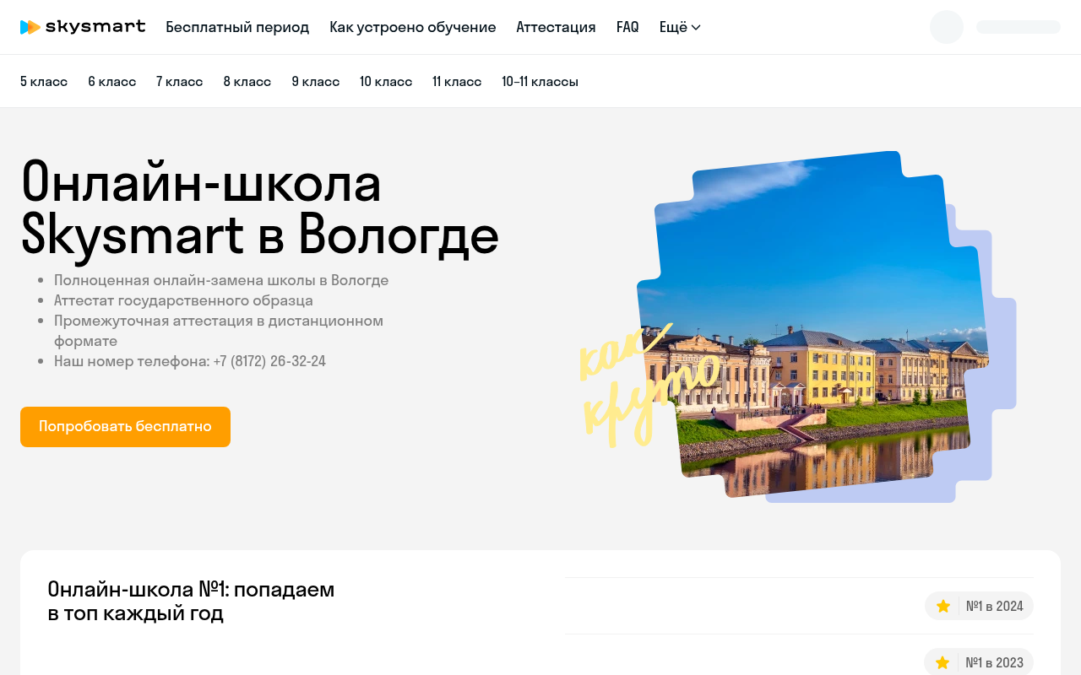Viewport: 1081px width, 675px height.
Task: Click the Skysmart logo
Action: (83, 27)
